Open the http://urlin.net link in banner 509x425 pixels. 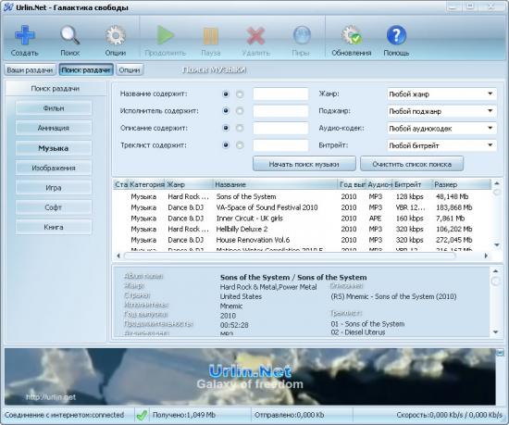[x=51, y=396]
